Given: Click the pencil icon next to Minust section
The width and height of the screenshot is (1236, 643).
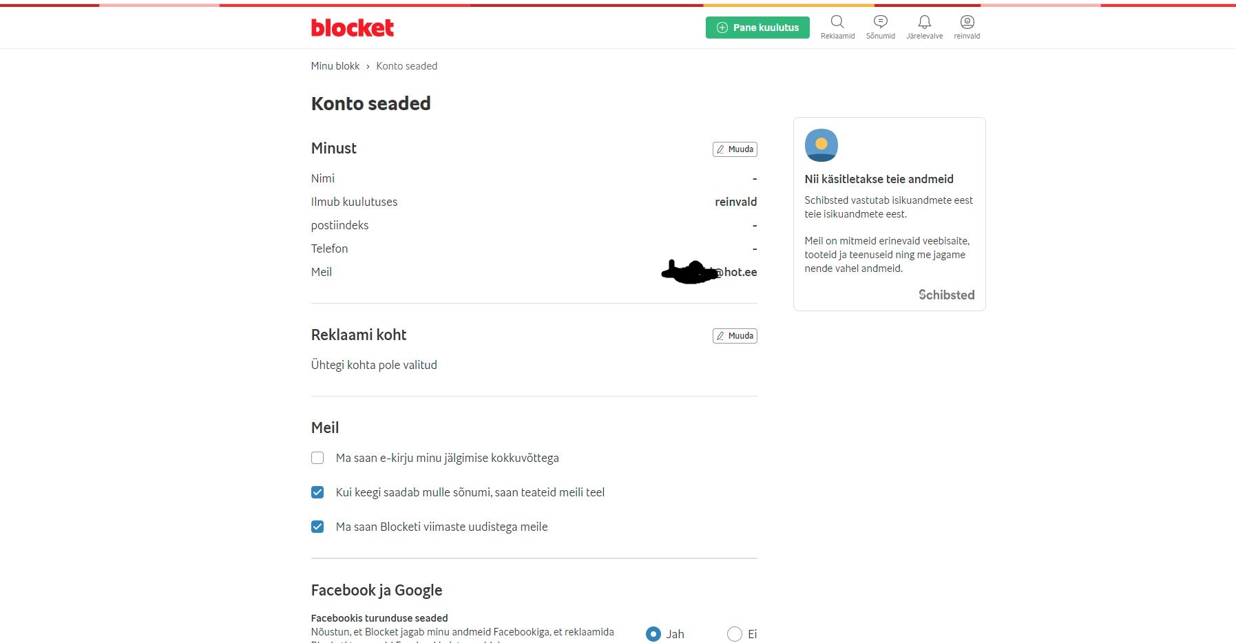Looking at the screenshot, I should pyautogui.click(x=721, y=149).
